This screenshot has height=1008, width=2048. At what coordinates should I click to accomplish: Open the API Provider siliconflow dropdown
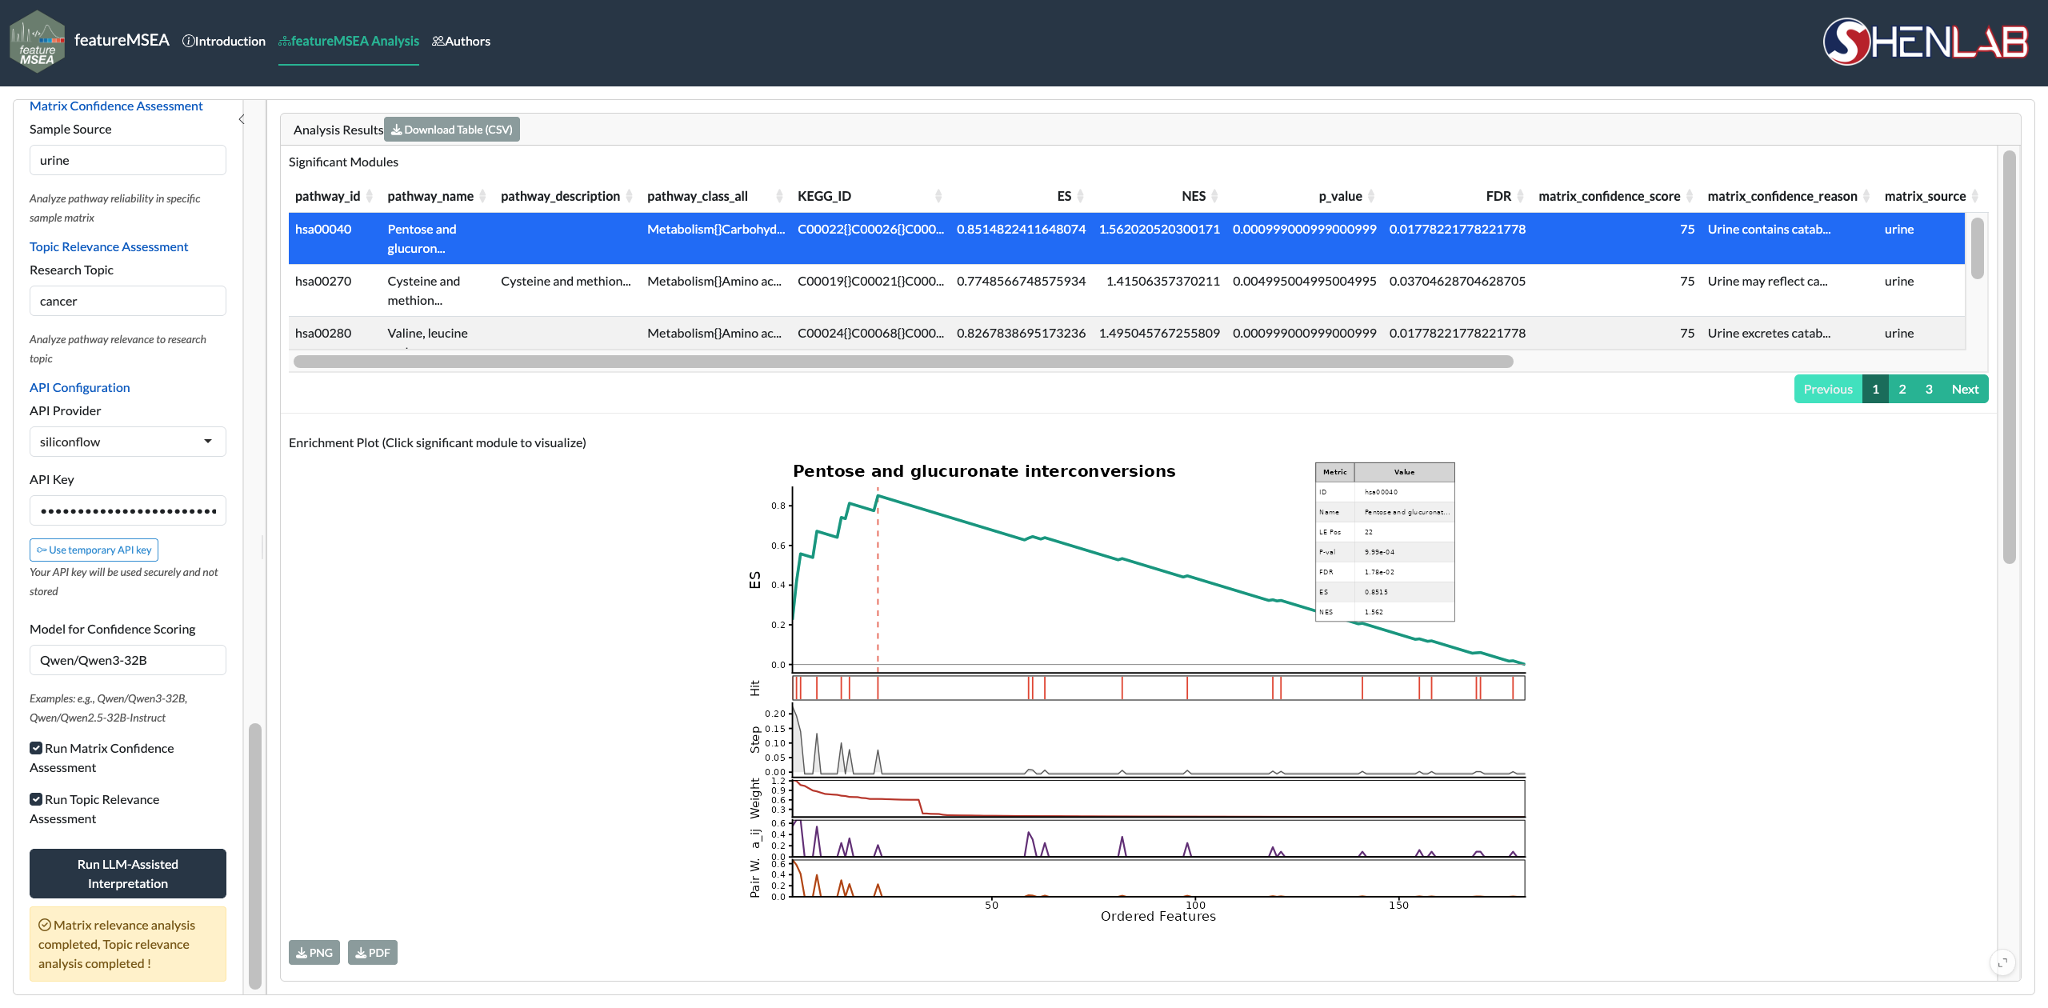[128, 442]
